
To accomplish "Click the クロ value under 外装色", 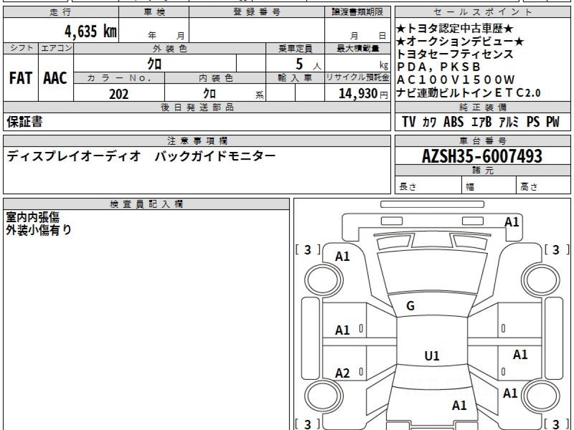I will coord(155,63).
